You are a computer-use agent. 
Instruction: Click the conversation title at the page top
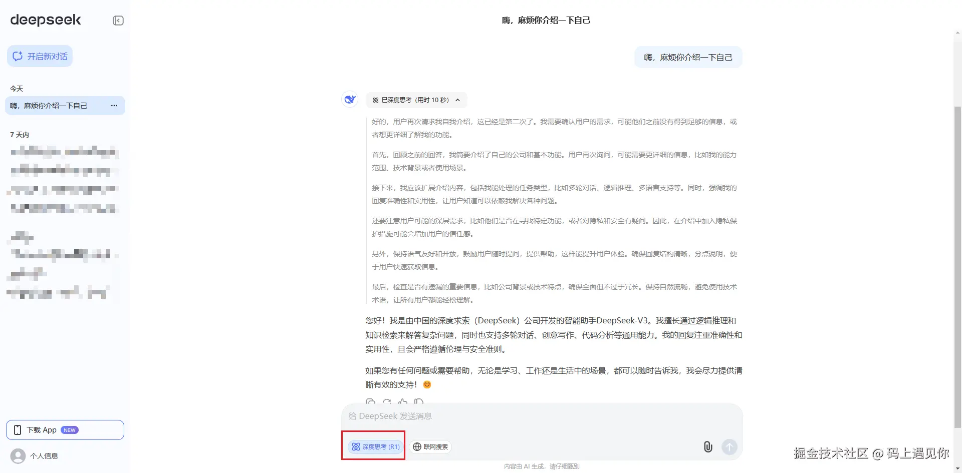pyautogui.click(x=546, y=20)
